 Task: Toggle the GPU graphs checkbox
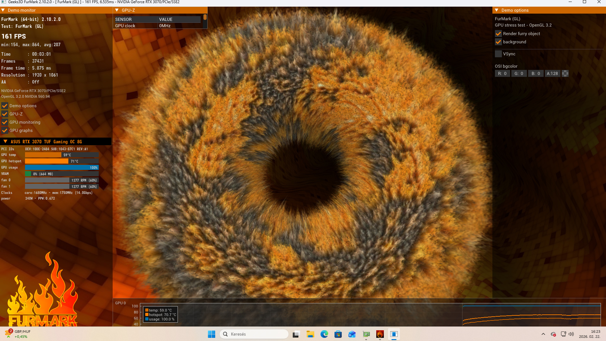pyautogui.click(x=5, y=130)
